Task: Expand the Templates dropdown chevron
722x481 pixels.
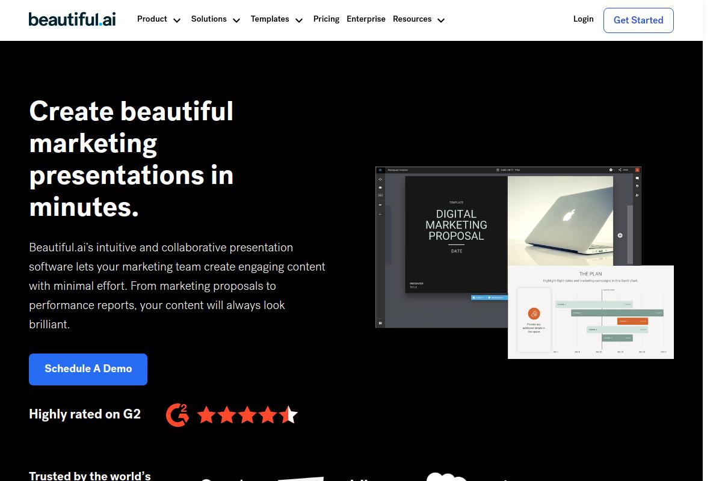Action: pyautogui.click(x=299, y=20)
